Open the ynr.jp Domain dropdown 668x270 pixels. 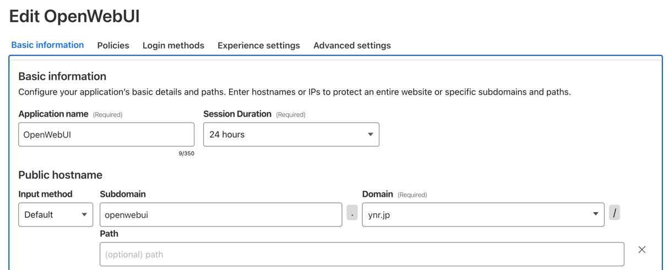(x=482, y=214)
